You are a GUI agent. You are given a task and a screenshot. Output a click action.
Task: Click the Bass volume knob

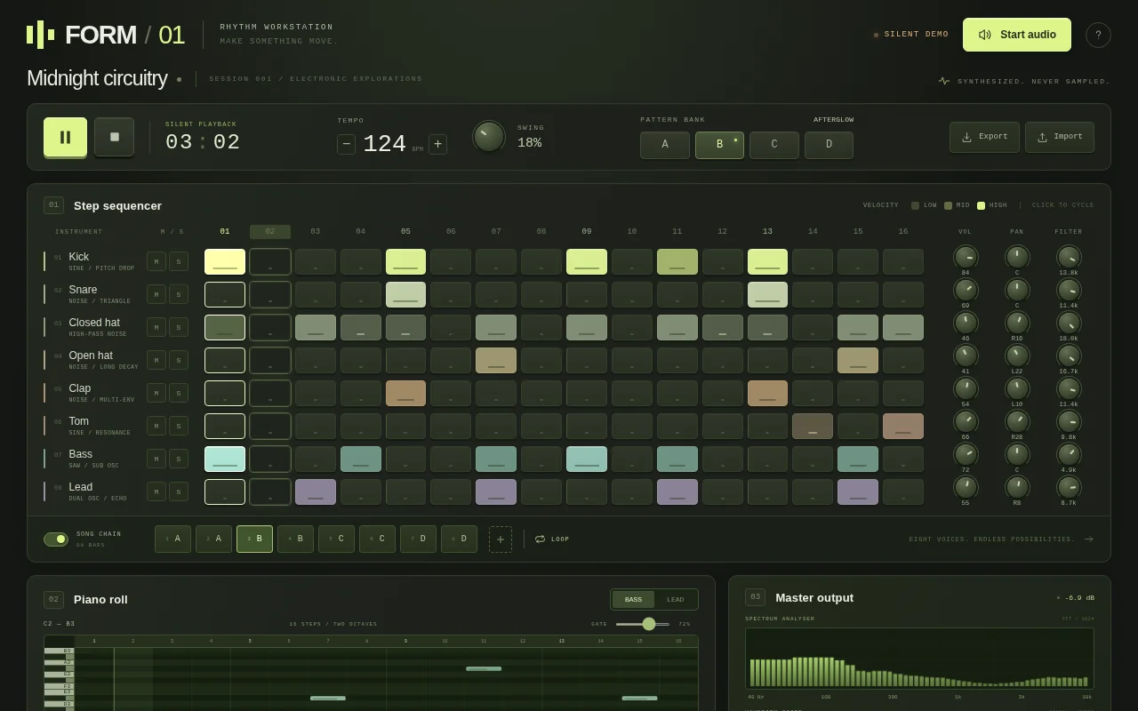[966, 454]
